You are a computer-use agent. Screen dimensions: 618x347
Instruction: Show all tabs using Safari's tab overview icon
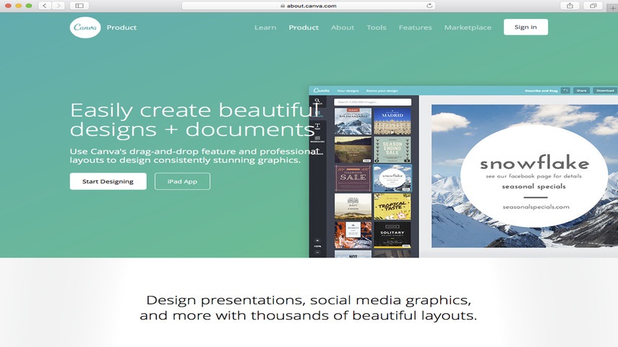(593, 6)
